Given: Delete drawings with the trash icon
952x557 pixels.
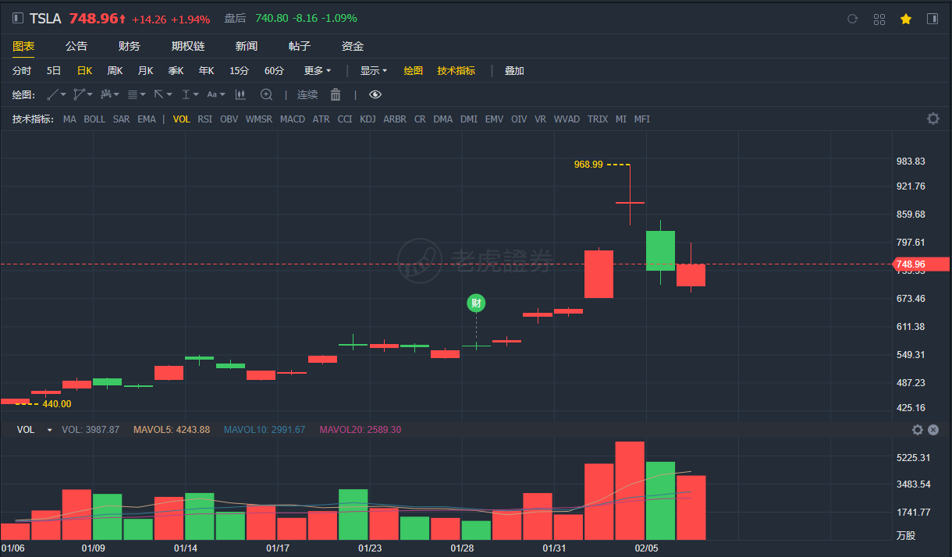Looking at the screenshot, I should (336, 94).
